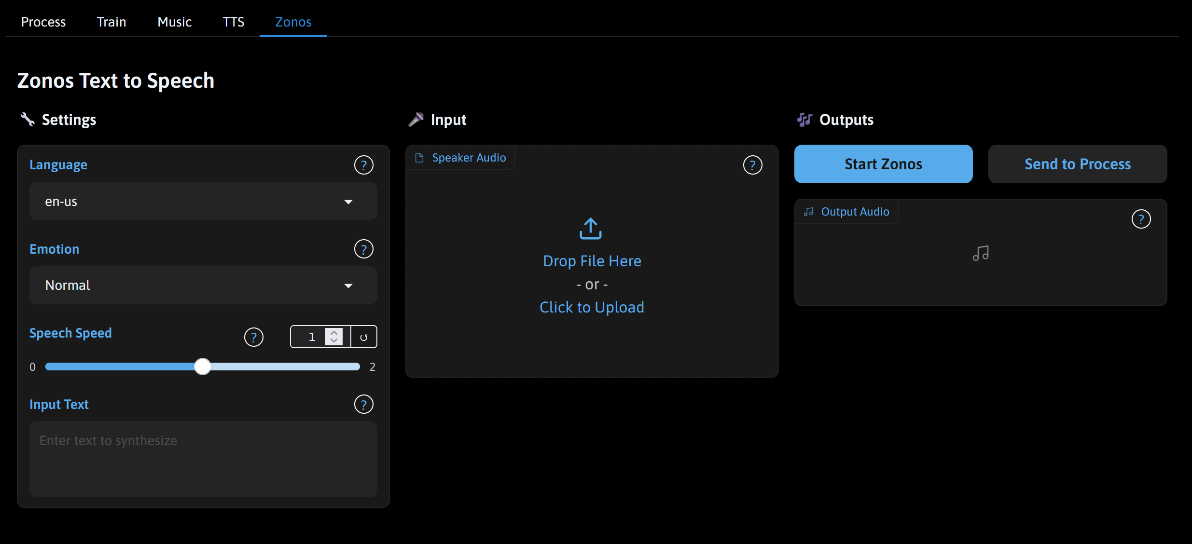Click the Input Text help icon
The width and height of the screenshot is (1192, 544).
tap(363, 405)
